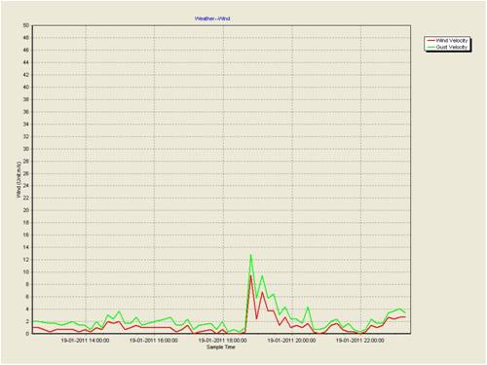Click the highest green gust velocity peak
Image resolution: width=487 pixels, height=365 pixels.
(250, 255)
